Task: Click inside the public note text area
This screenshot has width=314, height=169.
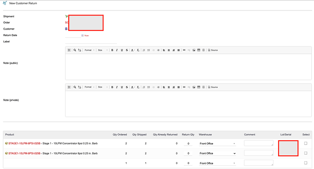Action: [x=188, y=67]
